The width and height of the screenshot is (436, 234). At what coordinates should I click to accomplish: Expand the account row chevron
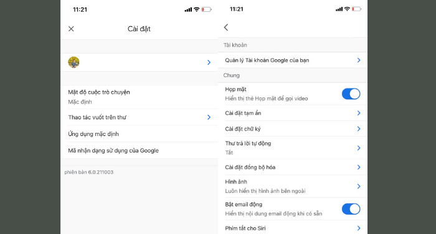click(x=209, y=62)
